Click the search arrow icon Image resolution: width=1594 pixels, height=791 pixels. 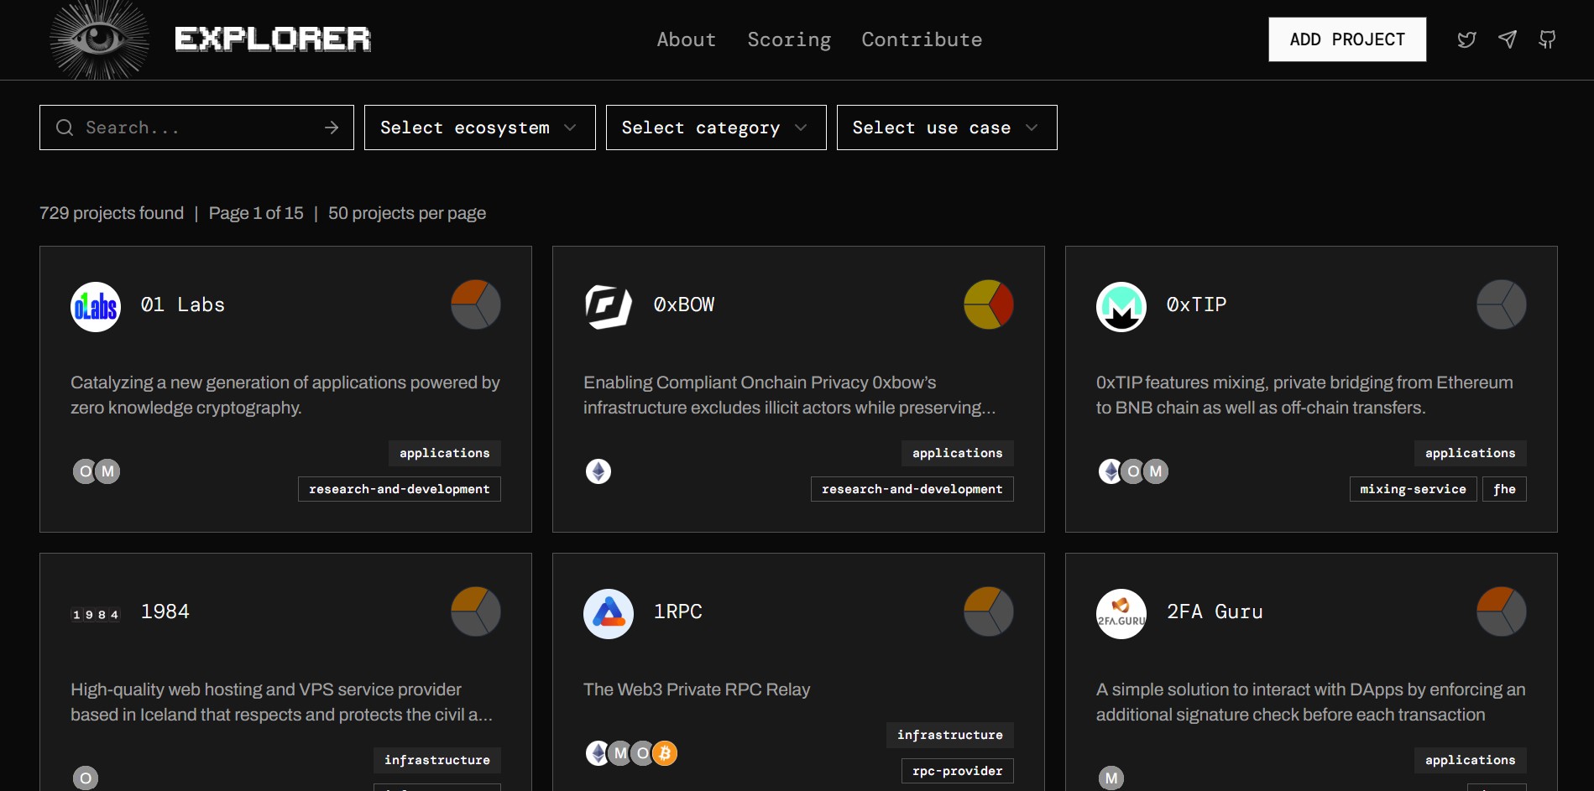(332, 127)
